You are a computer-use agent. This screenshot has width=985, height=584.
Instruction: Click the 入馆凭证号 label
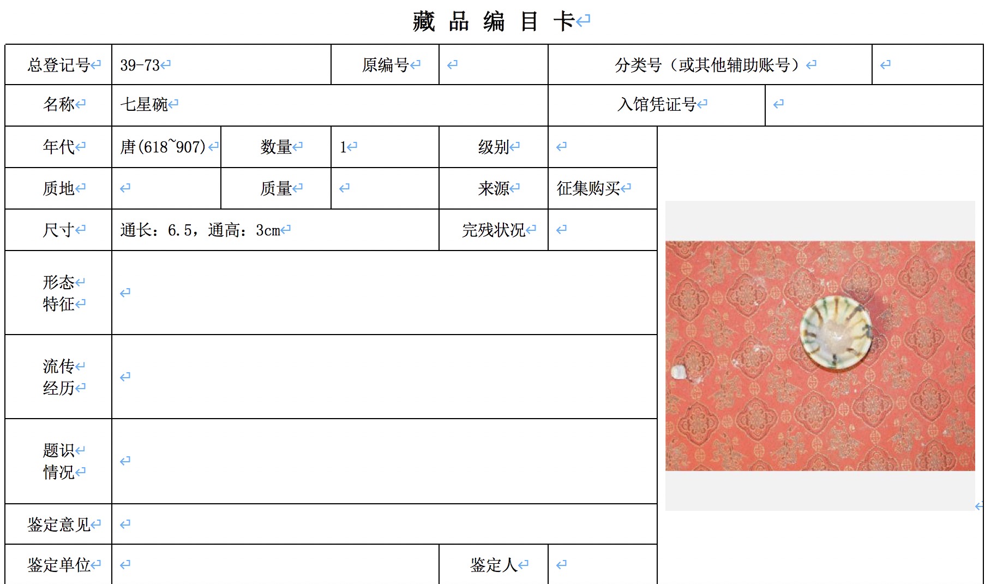(657, 104)
